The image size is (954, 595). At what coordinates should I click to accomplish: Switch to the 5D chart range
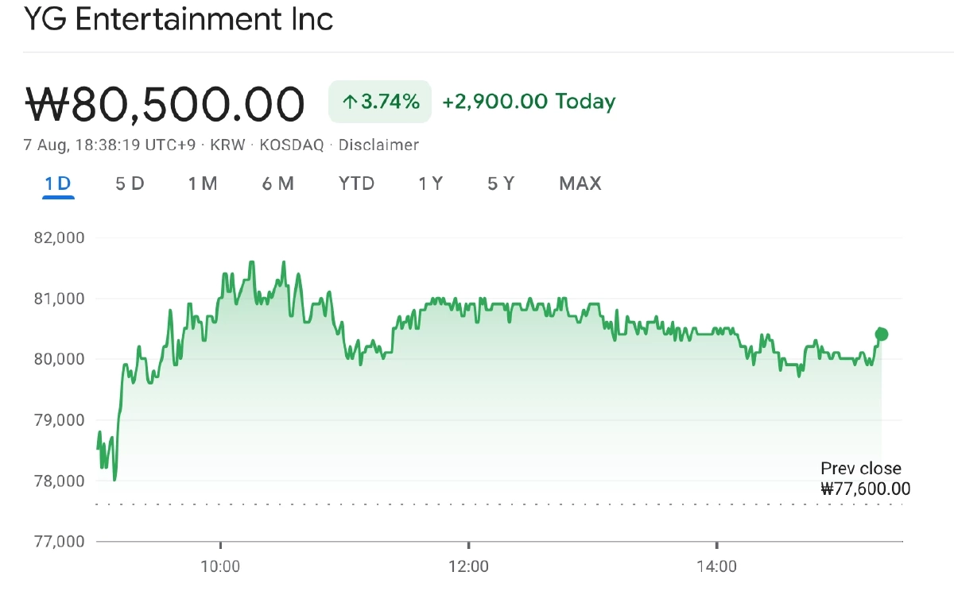[x=130, y=184]
